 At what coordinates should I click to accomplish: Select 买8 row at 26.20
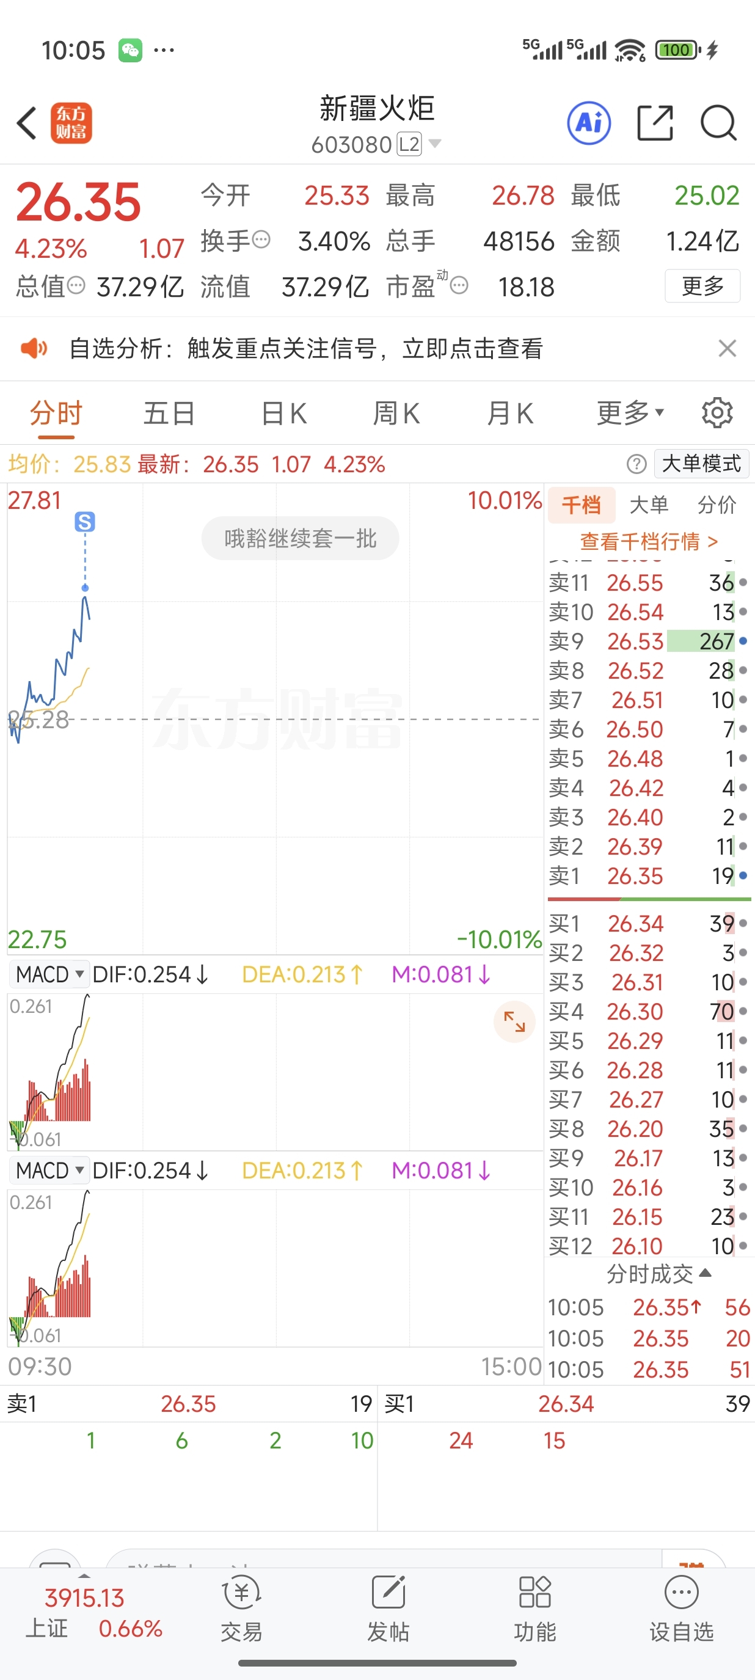point(649,1129)
